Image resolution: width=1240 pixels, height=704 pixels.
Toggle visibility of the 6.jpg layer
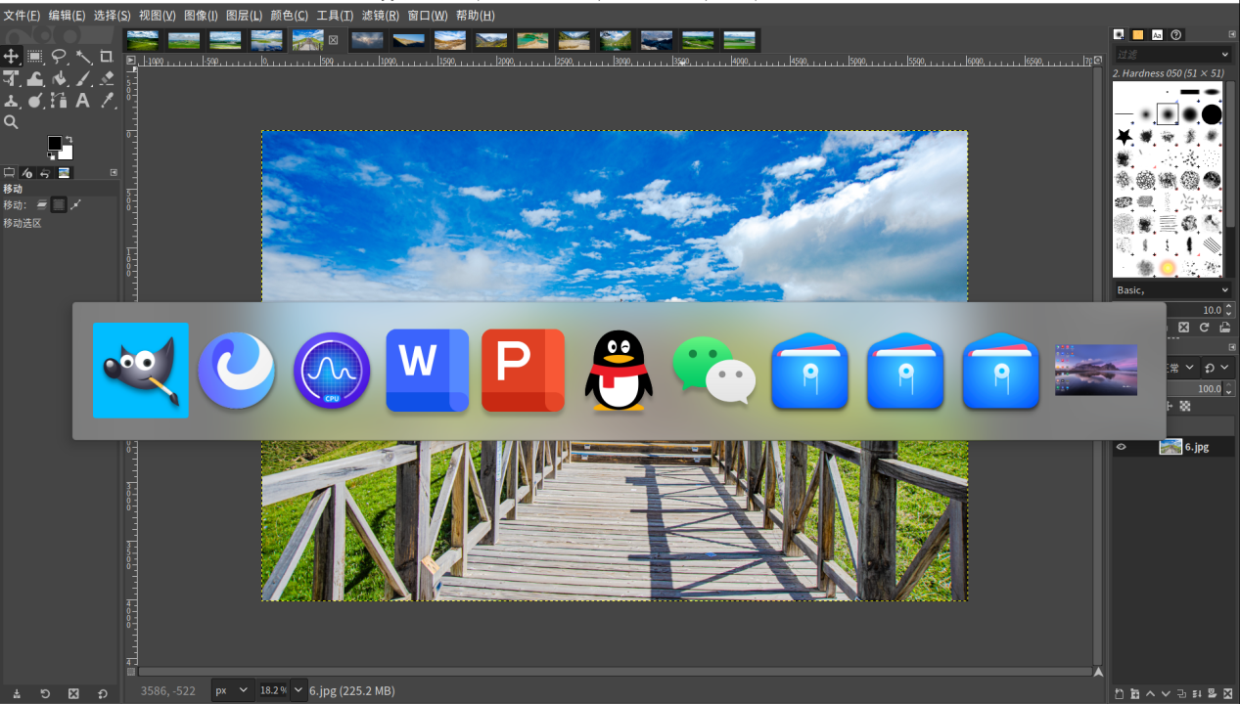(x=1122, y=447)
